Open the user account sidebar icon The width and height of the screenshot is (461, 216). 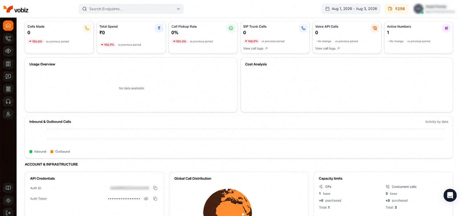click(8, 114)
